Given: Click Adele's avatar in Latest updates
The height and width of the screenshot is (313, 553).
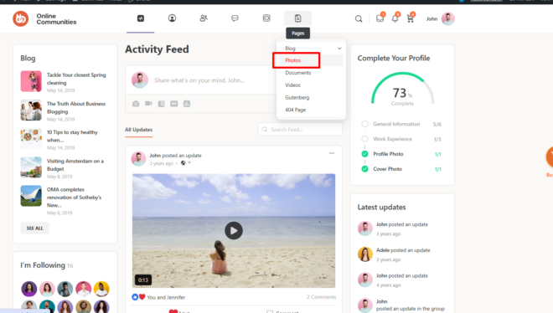Looking at the screenshot, I should (365, 254).
